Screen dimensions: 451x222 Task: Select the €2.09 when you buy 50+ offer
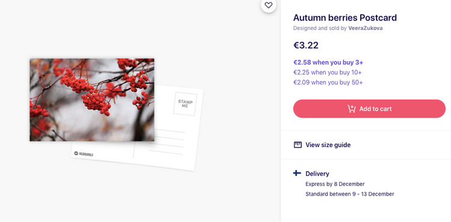coord(328,82)
